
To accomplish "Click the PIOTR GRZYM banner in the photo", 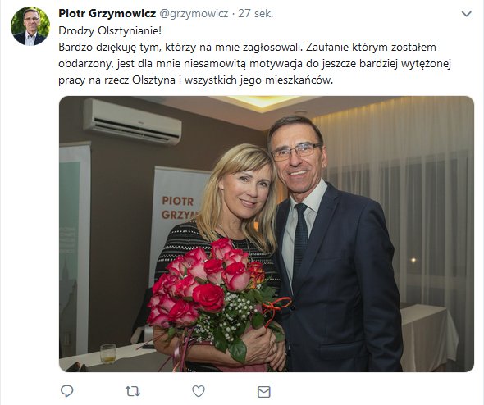I will (x=179, y=207).
